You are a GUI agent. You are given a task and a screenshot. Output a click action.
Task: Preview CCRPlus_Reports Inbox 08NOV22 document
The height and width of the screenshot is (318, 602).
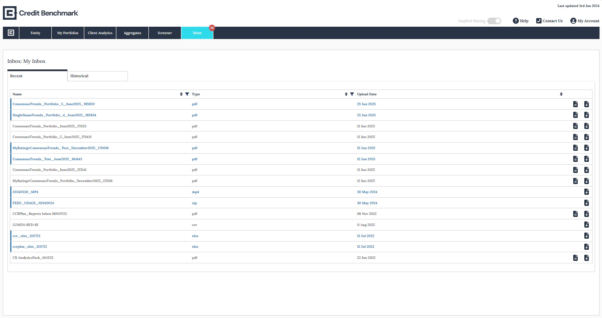pos(576,214)
